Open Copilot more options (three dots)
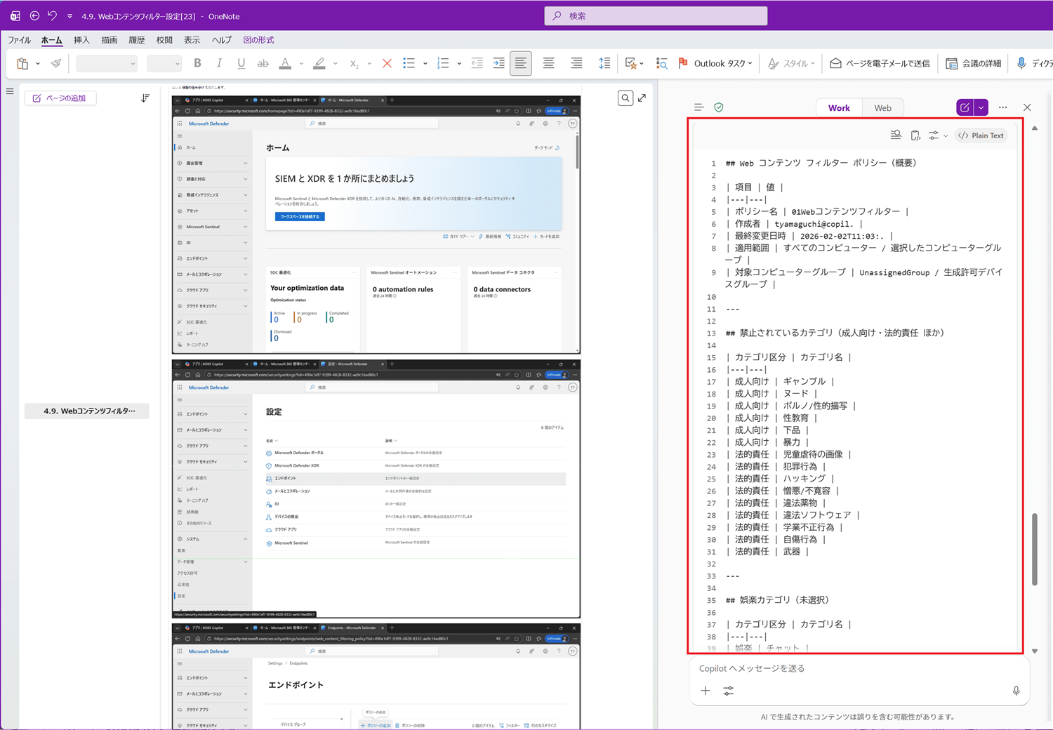The image size is (1053, 730). pos(1002,107)
